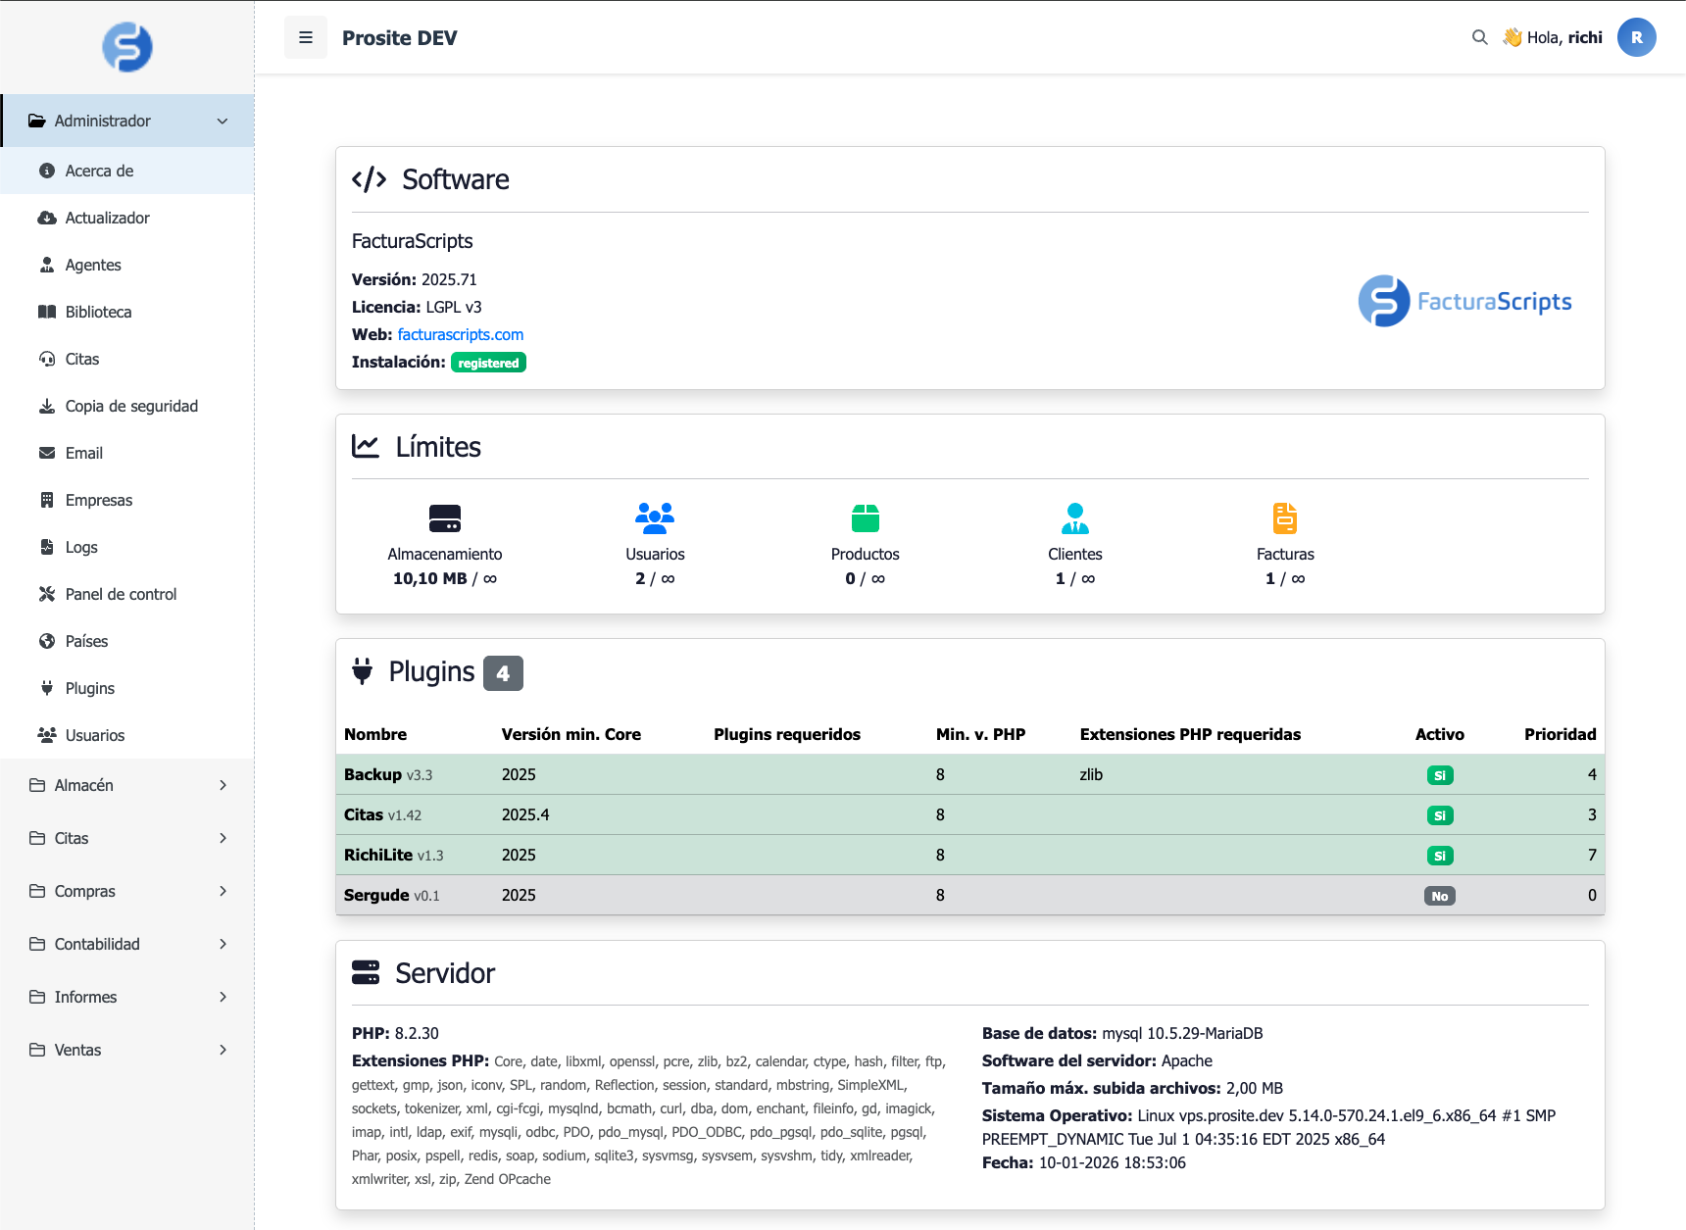Click the Almacenamiento storage icon
This screenshot has height=1230, width=1686.
[x=445, y=517]
